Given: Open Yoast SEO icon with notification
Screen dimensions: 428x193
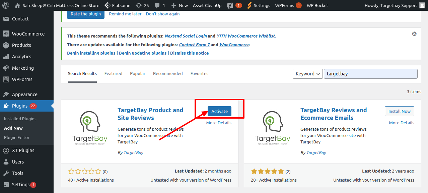Looking at the screenshot, I should point(234,5).
